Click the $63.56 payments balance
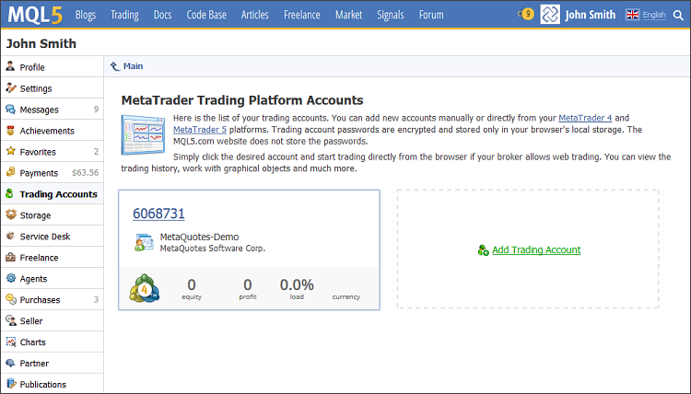This screenshot has height=394, width=691. pyautogui.click(x=85, y=172)
